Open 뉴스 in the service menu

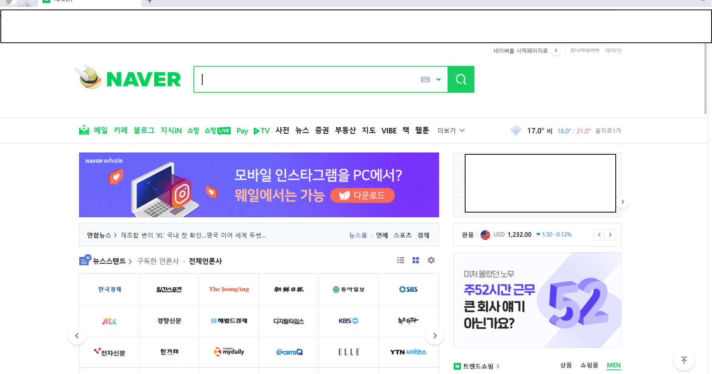tap(302, 130)
